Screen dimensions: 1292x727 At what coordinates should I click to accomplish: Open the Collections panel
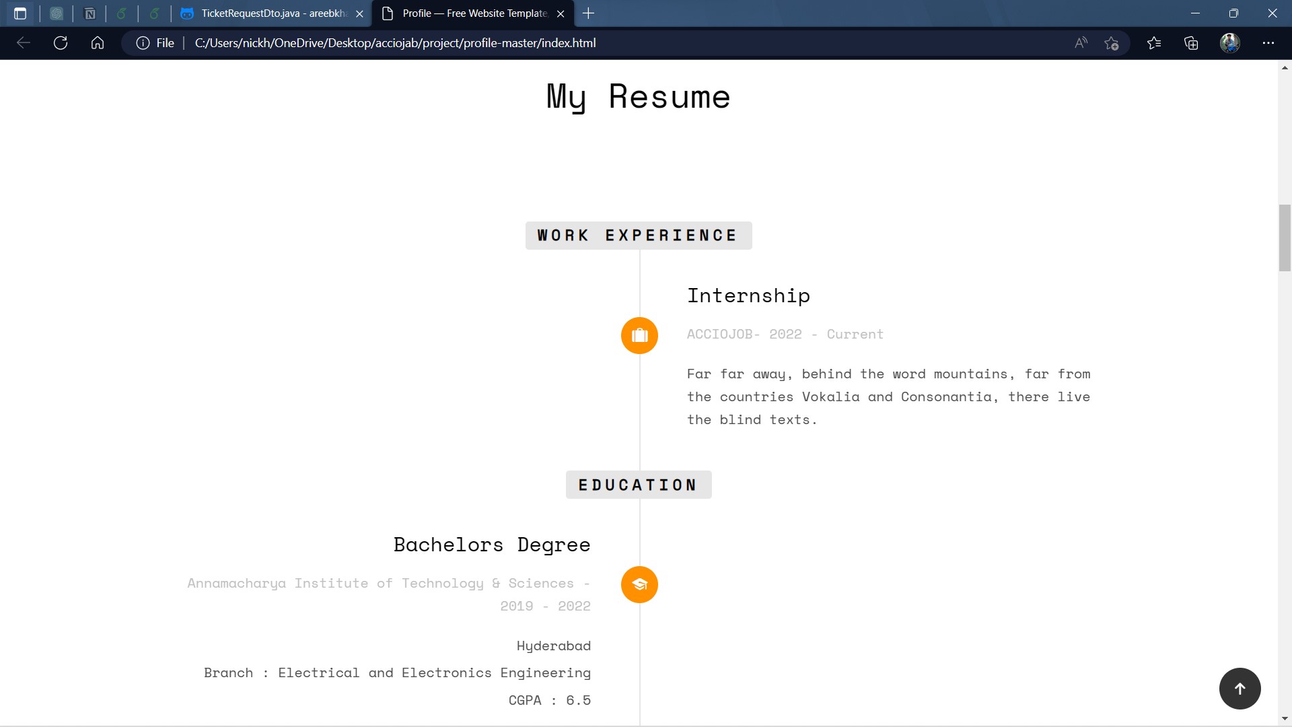pyautogui.click(x=1191, y=43)
